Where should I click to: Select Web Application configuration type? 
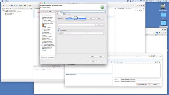coord(48,49)
